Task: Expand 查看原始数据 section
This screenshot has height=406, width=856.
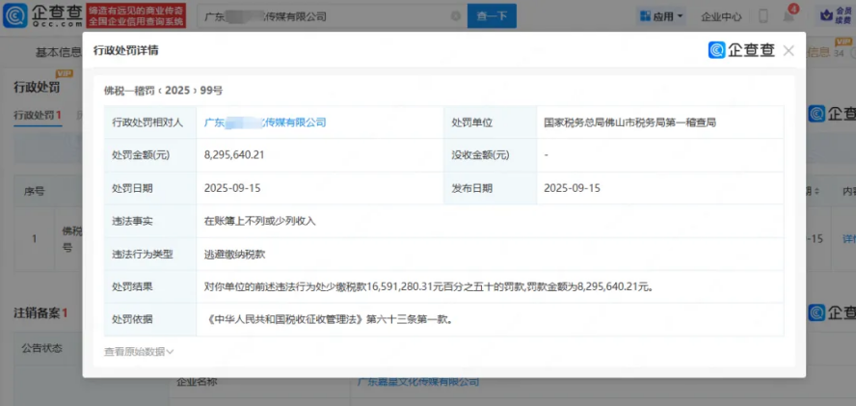Action: [139, 352]
